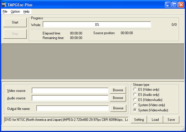Maximize the TMPGEnc Plus window
The height and width of the screenshot is (132, 186).
click(x=174, y=5)
